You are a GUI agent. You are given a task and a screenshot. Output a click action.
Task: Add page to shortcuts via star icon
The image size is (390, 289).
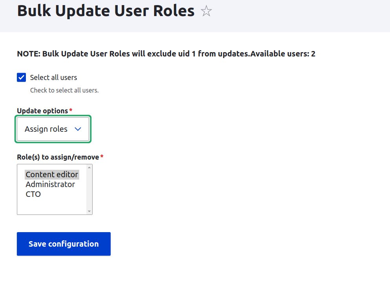(206, 11)
